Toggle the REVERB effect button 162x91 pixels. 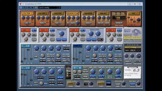point(88,13)
